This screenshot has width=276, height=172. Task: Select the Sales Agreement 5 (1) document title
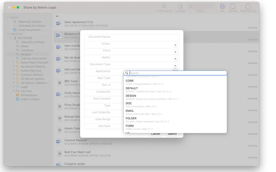click(78, 22)
